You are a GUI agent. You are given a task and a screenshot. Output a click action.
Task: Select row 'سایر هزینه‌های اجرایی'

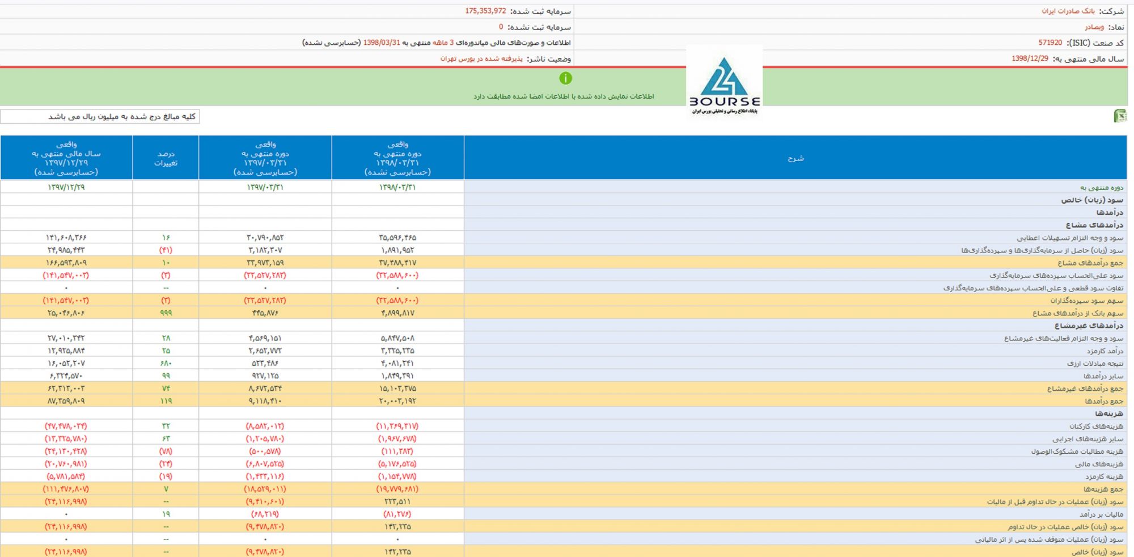point(564,438)
